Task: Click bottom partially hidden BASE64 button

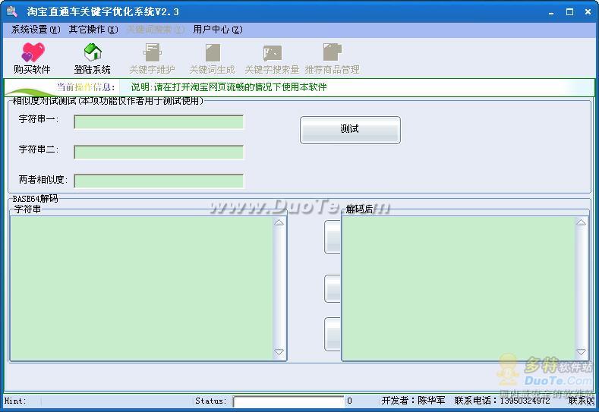Action: pos(333,334)
